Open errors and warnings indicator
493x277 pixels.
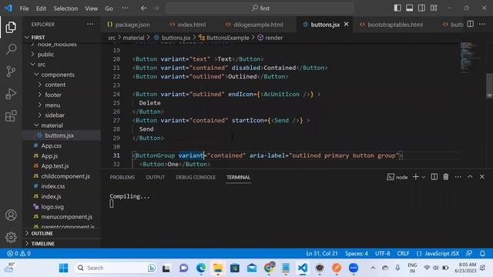click(x=18, y=253)
